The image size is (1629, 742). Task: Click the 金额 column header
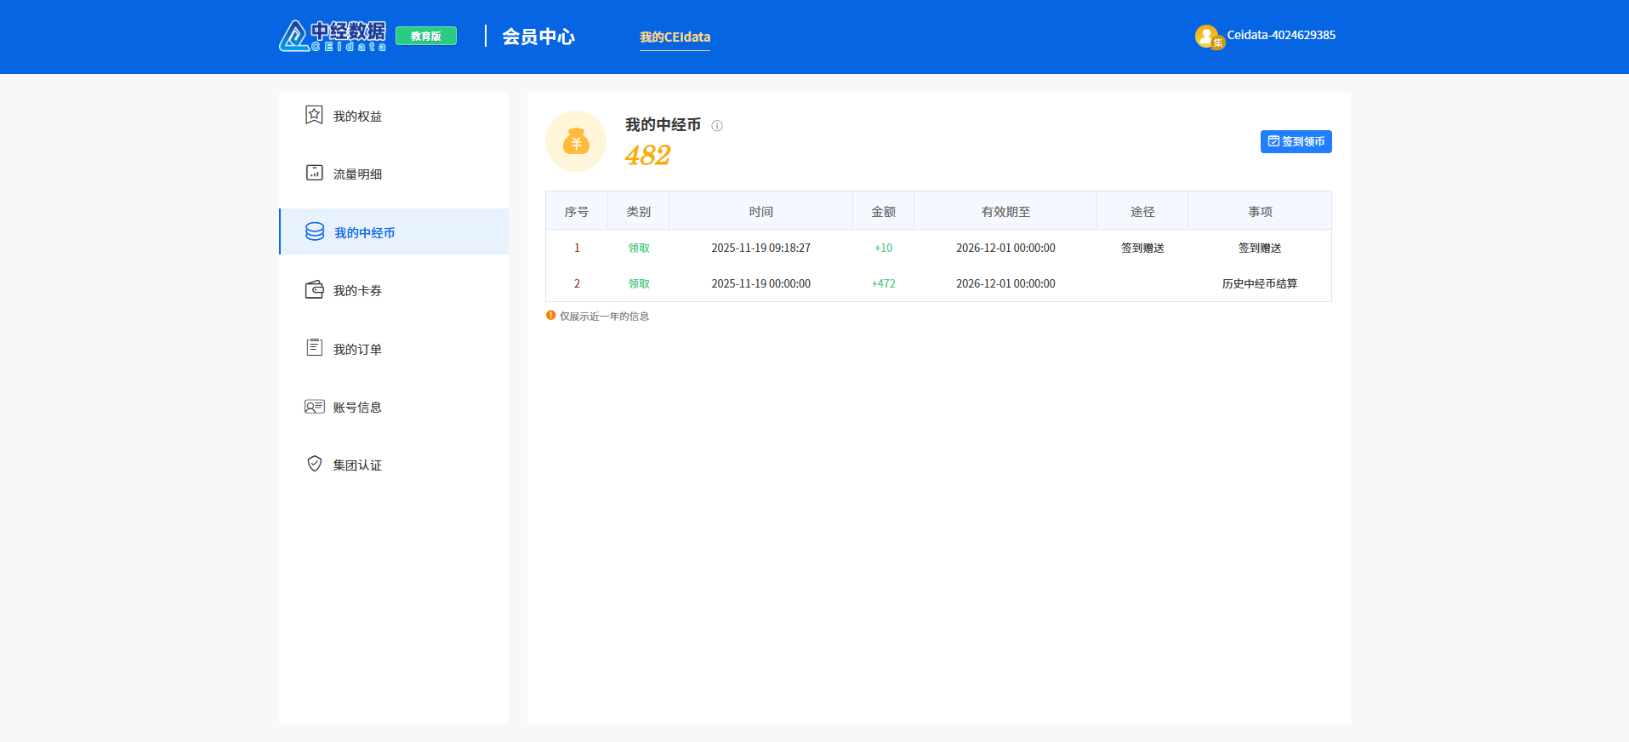pyautogui.click(x=883, y=211)
